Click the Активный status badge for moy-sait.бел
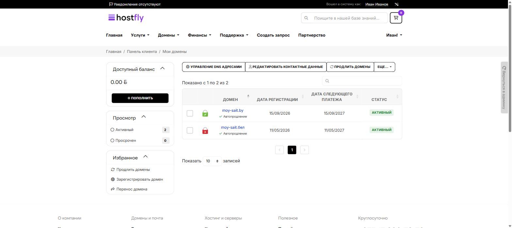Screen dimensions: 512x228 [x=381, y=130]
